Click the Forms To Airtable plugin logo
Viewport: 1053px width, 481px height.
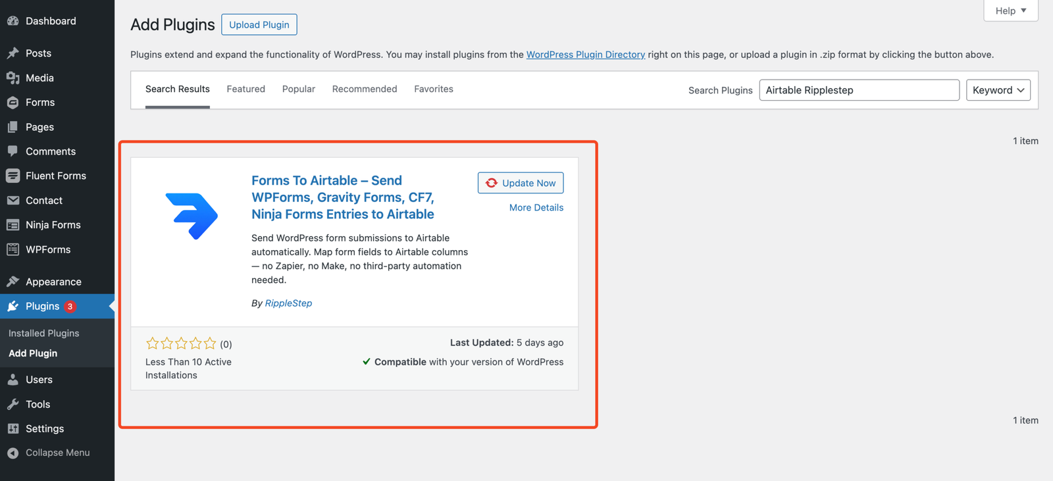pyautogui.click(x=192, y=216)
